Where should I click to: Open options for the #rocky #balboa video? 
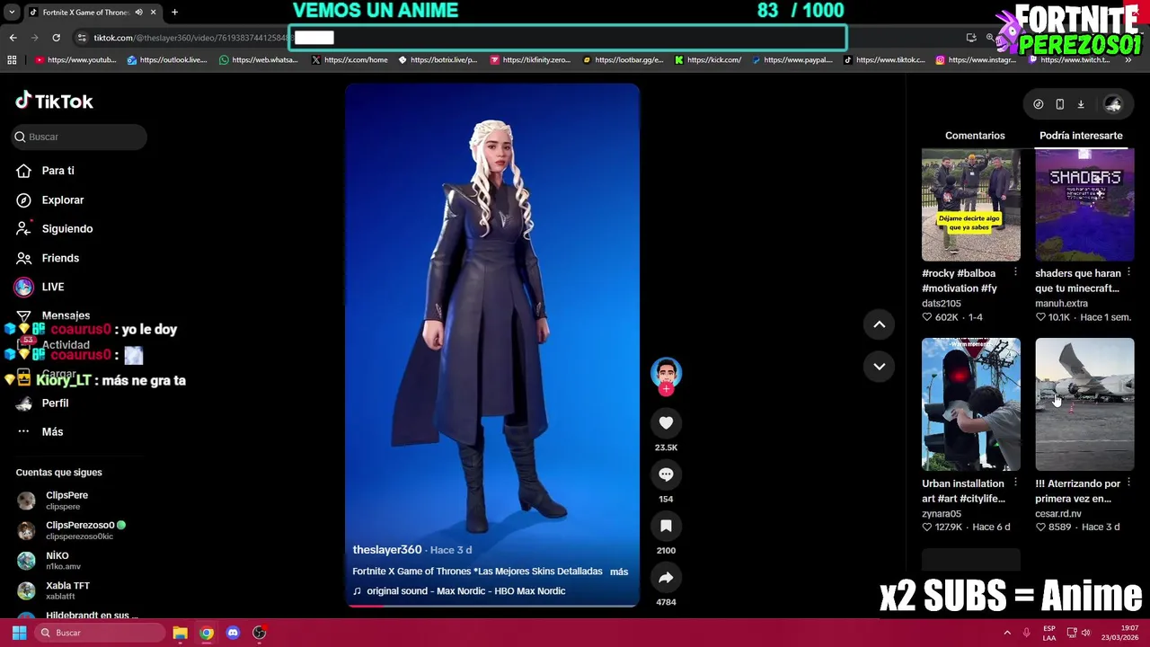1015,272
